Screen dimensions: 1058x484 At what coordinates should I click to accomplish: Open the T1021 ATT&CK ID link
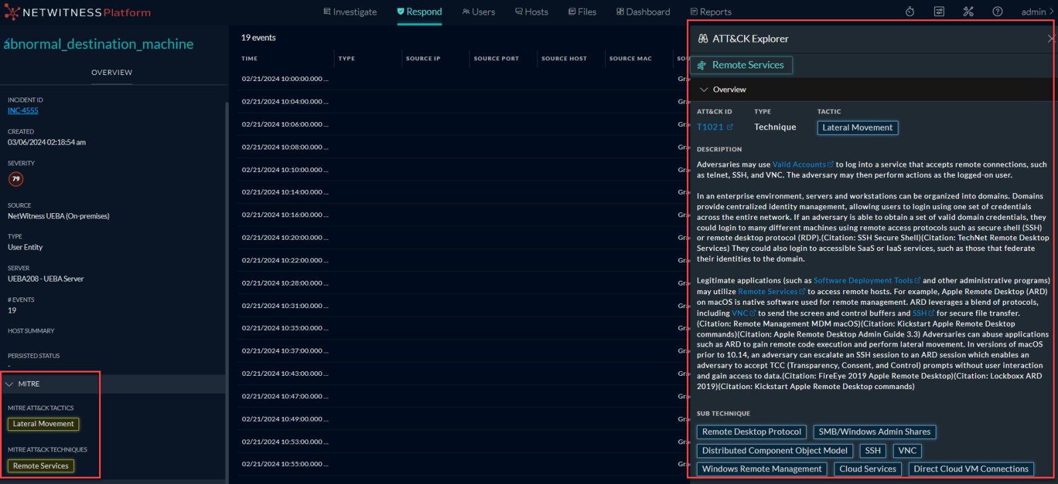[x=715, y=127]
